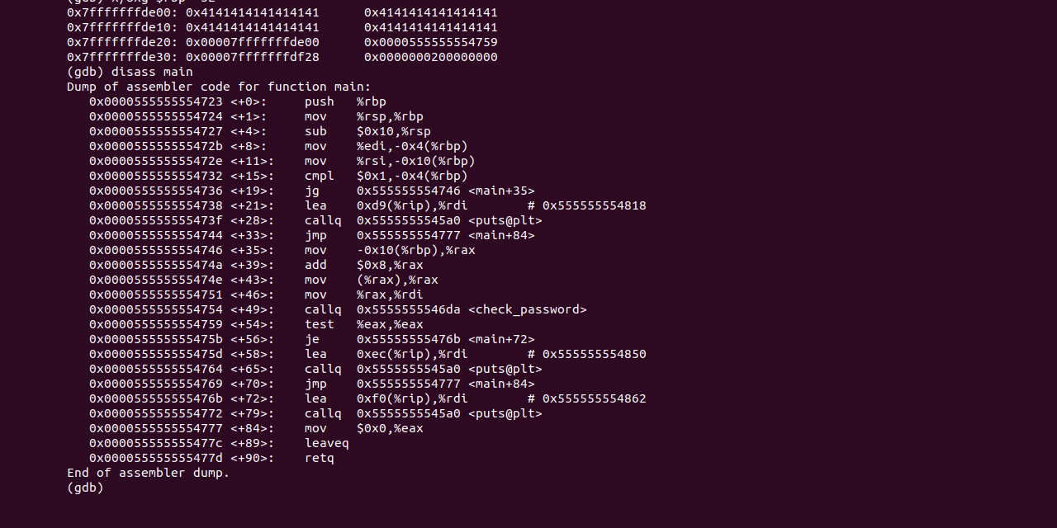The width and height of the screenshot is (1057, 528).
Task: Click the retq instruction
Action: 320,458
